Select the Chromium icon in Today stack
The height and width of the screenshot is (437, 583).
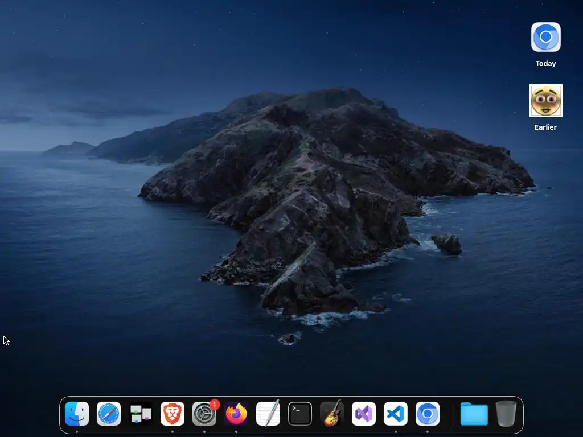click(x=546, y=37)
